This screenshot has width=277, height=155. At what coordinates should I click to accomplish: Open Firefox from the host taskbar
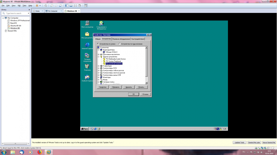click(x=40, y=152)
